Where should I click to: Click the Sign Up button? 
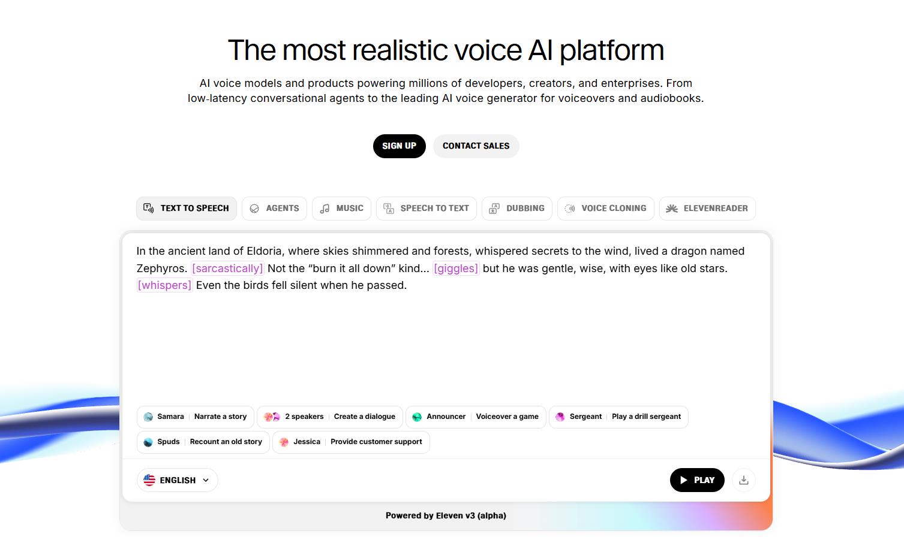pyautogui.click(x=399, y=146)
